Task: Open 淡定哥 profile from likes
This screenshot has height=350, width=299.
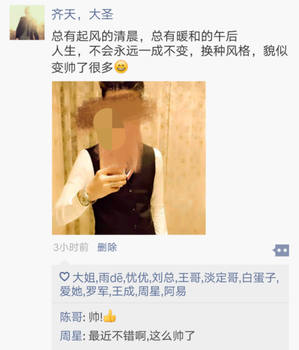Action: pyautogui.click(x=221, y=278)
